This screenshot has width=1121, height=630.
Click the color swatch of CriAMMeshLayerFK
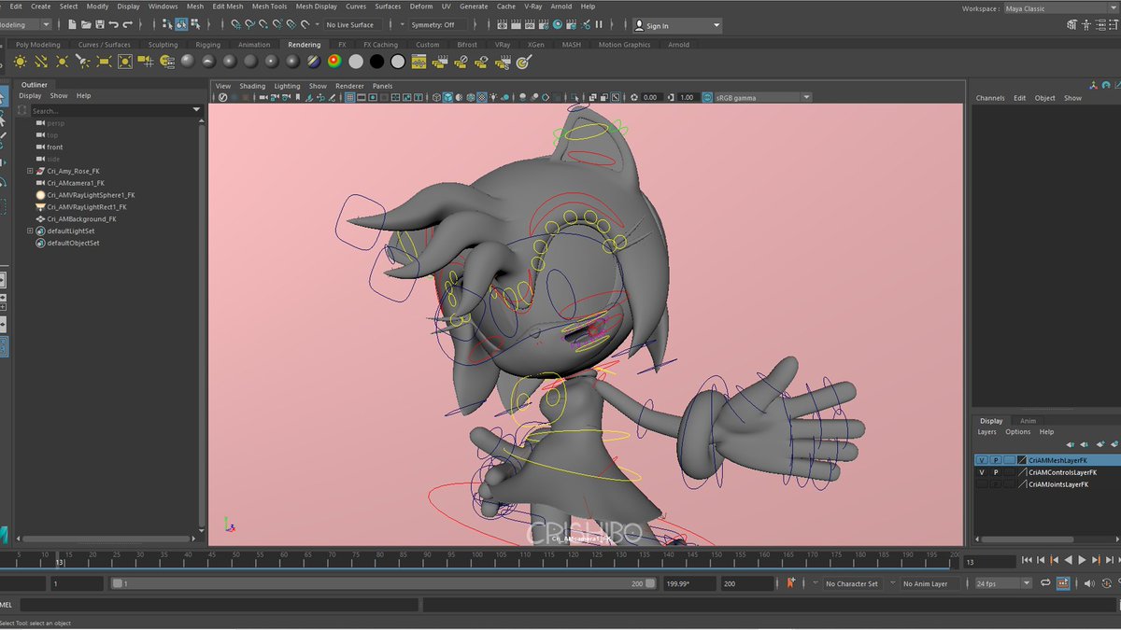click(x=1022, y=460)
